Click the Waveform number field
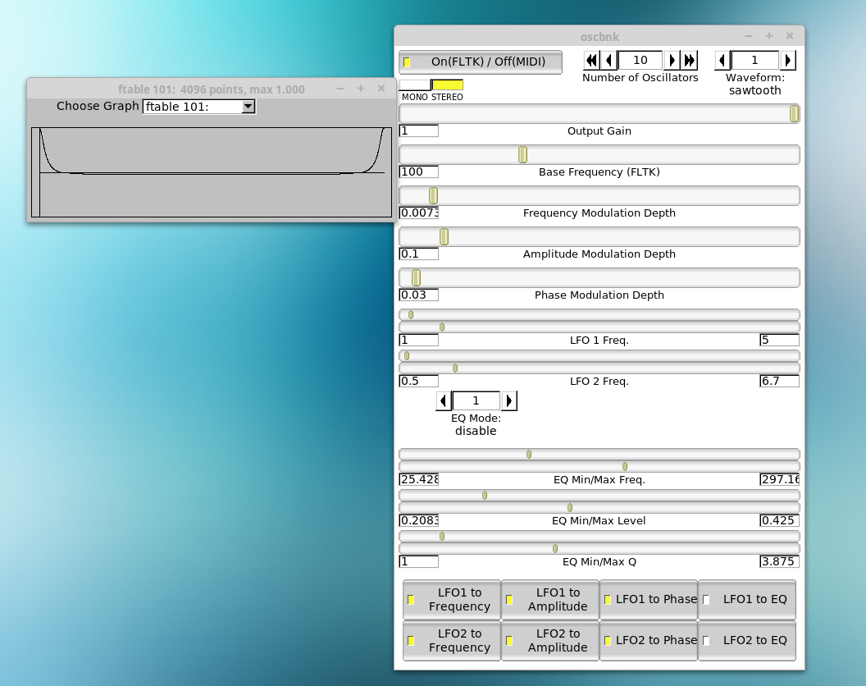Image resolution: width=866 pixels, height=686 pixels. click(x=755, y=60)
